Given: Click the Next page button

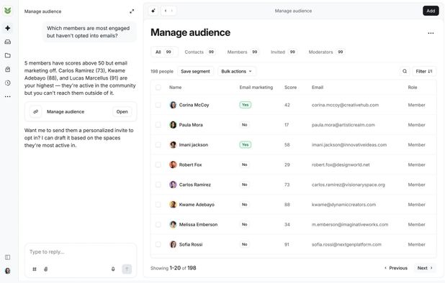Looking at the screenshot, I should coord(425,268).
